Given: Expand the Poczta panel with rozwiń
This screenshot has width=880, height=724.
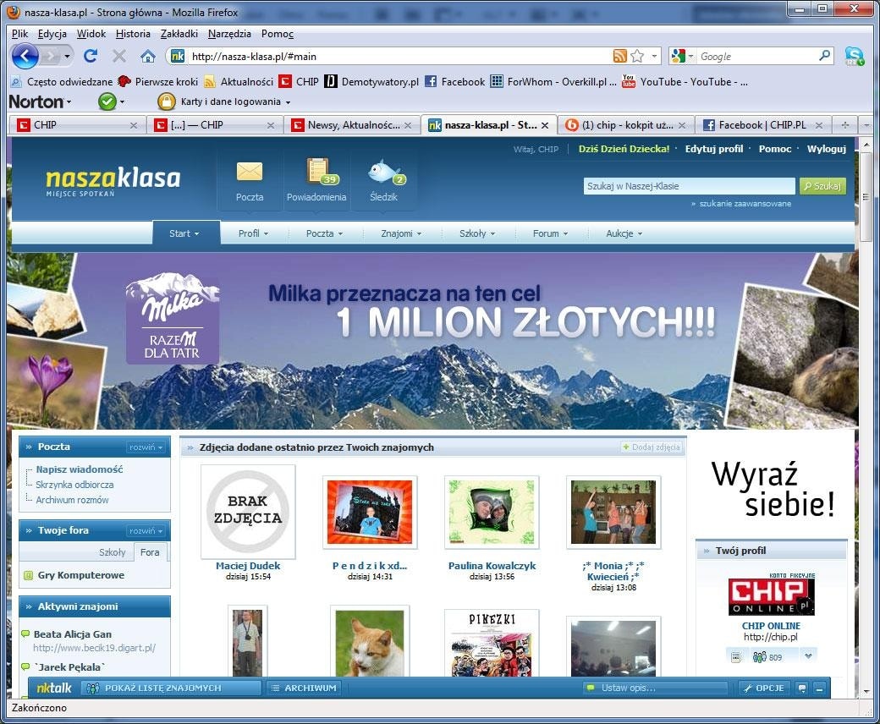Looking at the screenshot, I should coord(146,447).
